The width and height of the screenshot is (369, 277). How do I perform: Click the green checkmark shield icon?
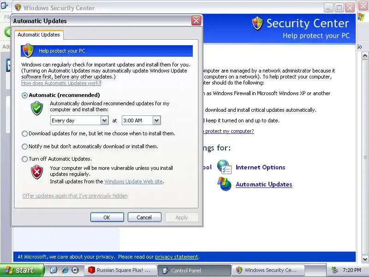tap(37, 108)
